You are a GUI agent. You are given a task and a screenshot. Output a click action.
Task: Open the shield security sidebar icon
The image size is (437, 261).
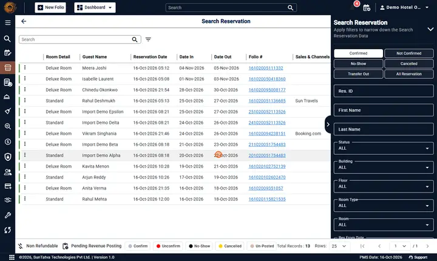point(7,157)
